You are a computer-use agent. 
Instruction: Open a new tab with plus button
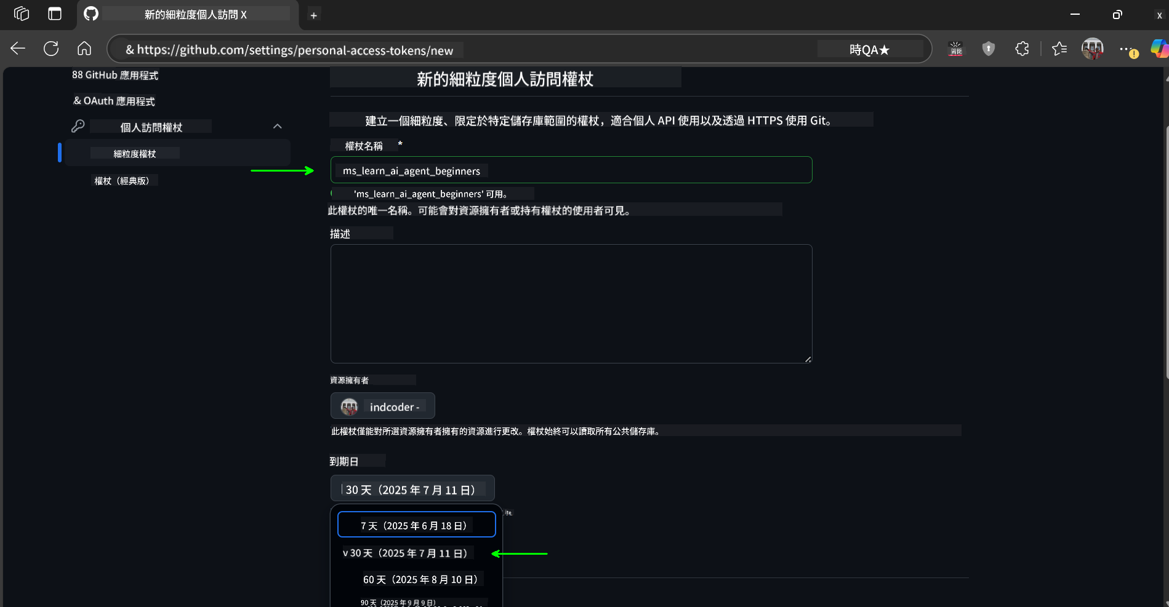point(314,15)
